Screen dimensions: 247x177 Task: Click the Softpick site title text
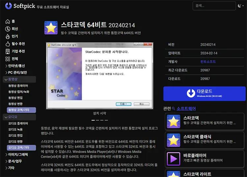(24, 6)
